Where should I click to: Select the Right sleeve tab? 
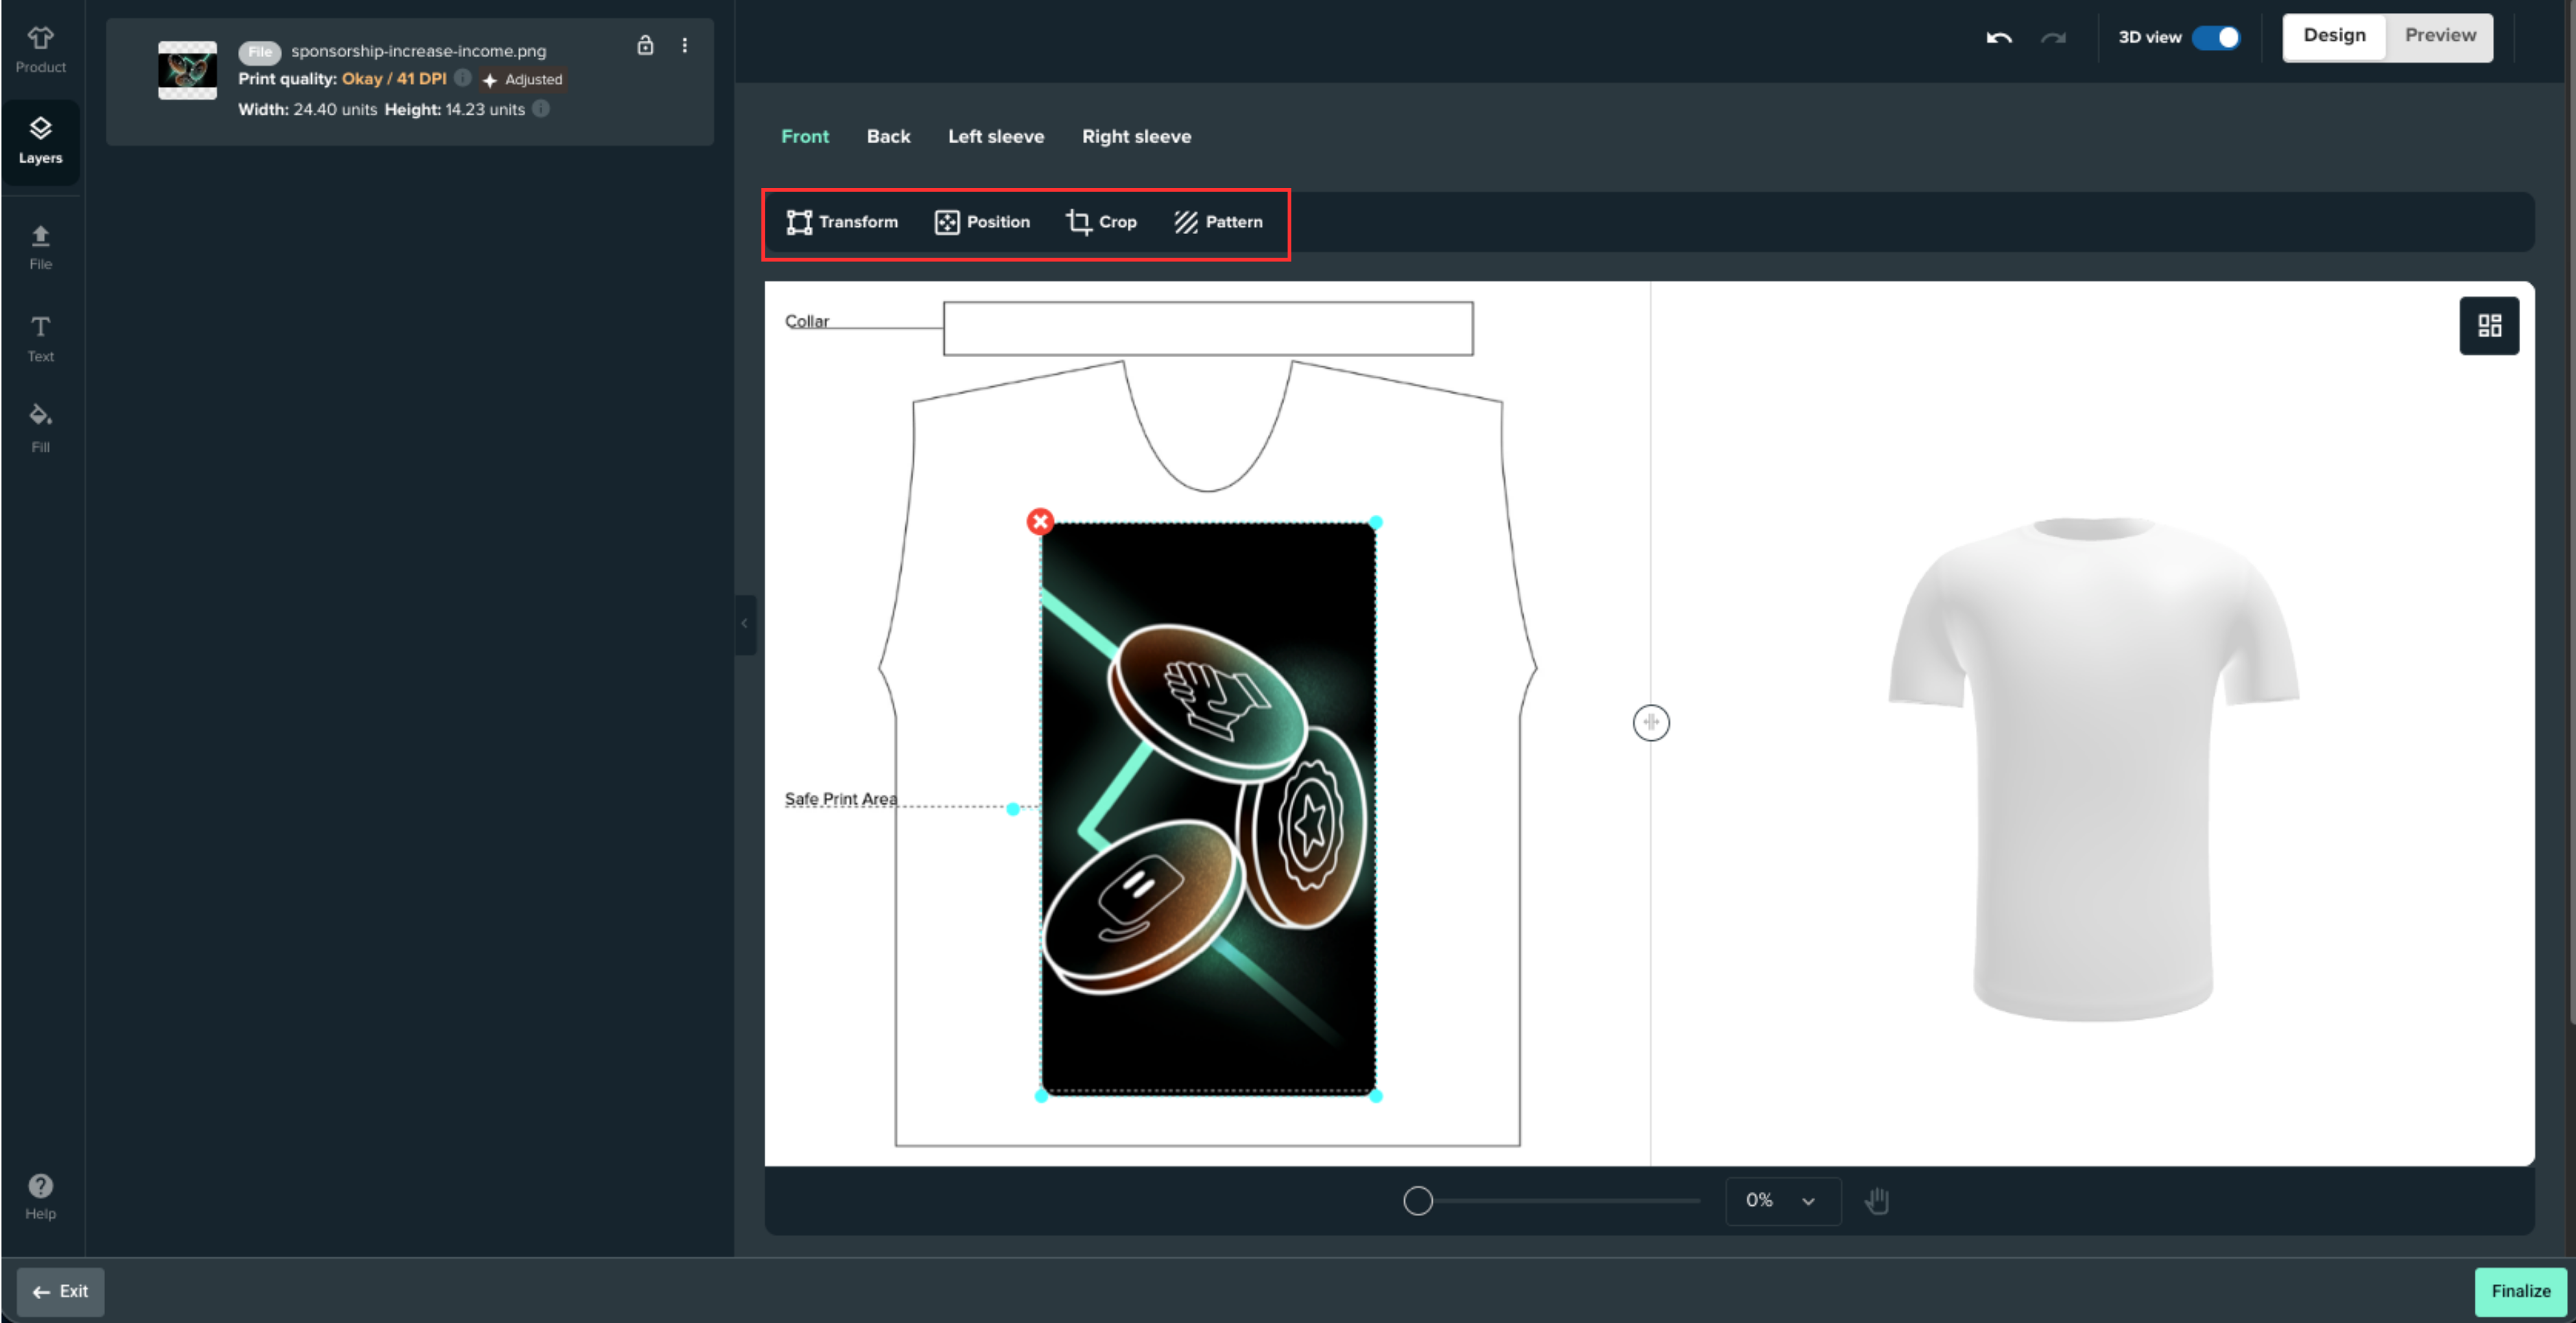point(1136,136)
